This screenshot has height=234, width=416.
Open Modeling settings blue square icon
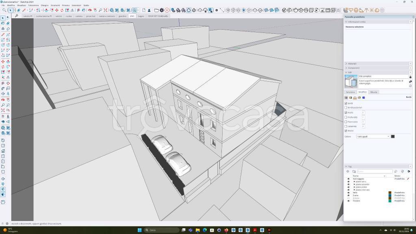(x=364, y=97)
